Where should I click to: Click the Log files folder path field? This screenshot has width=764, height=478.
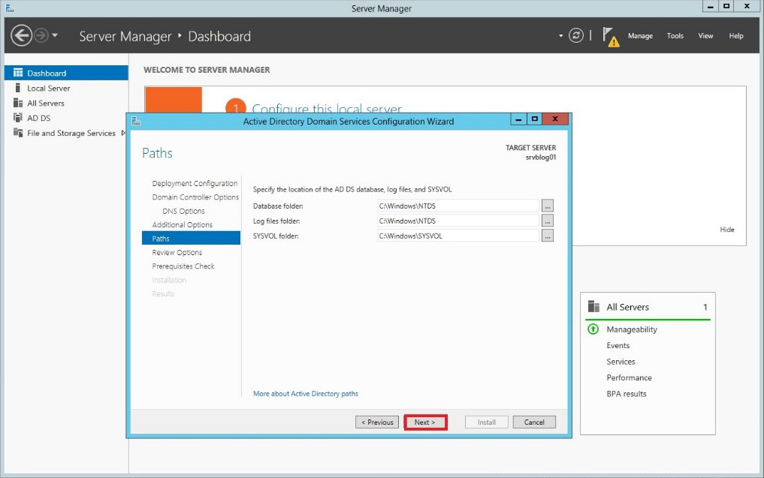click(x=458, y=221)
